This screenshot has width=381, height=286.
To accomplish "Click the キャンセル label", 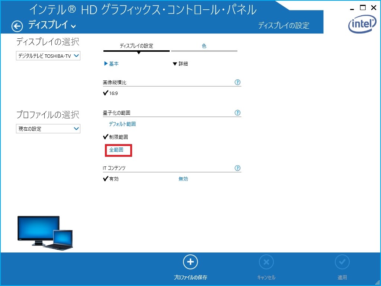I will (266, 277).
